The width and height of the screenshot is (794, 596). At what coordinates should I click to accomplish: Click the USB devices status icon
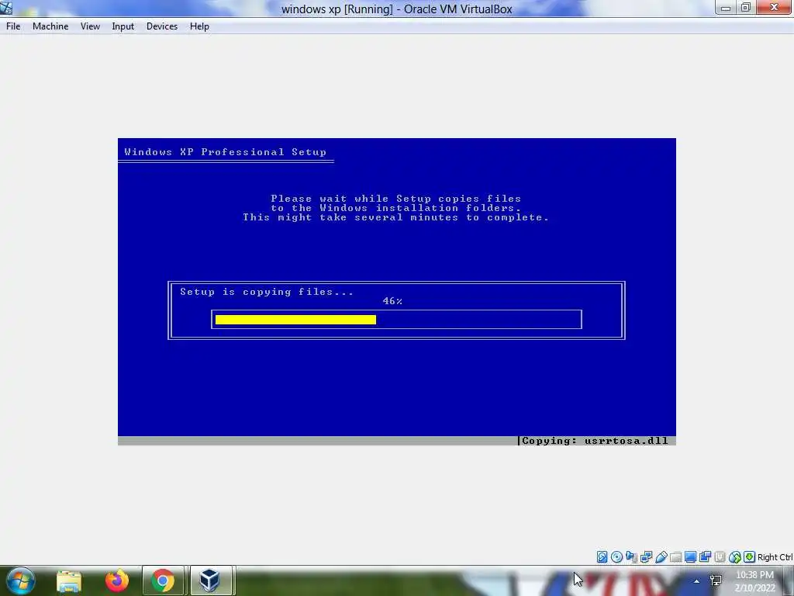[x=661, y=557]
